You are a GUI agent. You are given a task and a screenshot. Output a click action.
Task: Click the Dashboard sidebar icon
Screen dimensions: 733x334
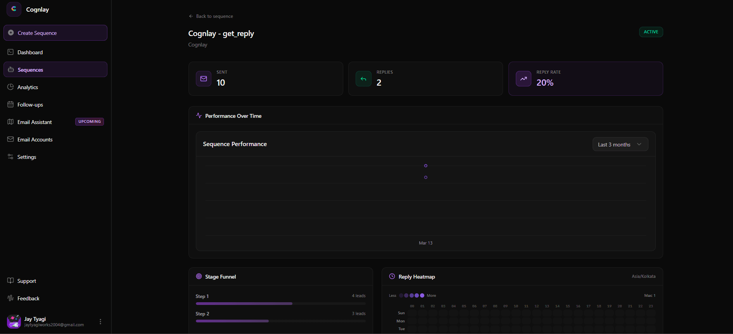point(10,52)
